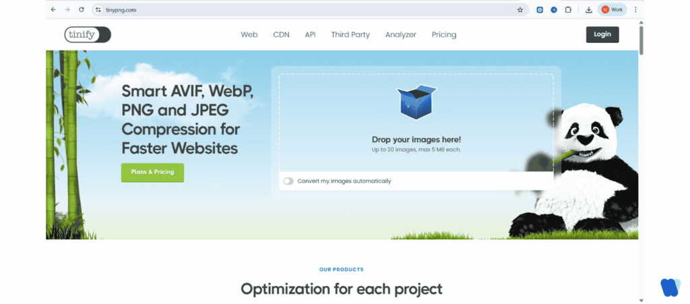This screenshot has height=304, width=690.
Task: Open the Web menu item
Action: pos(249,35)
